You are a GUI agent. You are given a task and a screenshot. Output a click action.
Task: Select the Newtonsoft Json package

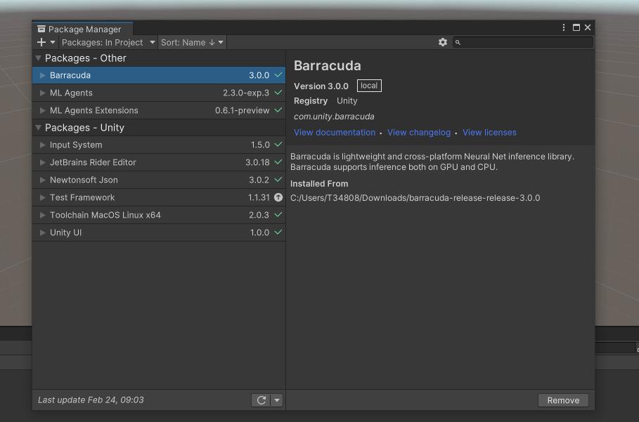159,180
